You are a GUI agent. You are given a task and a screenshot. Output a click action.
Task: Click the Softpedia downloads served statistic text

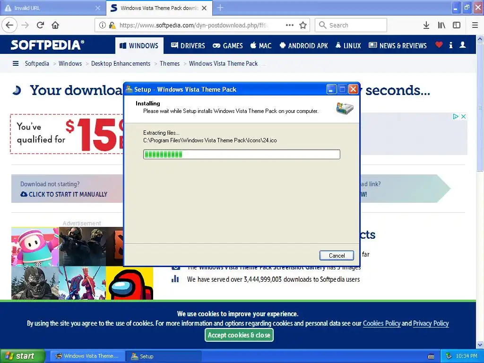point(273,279)
